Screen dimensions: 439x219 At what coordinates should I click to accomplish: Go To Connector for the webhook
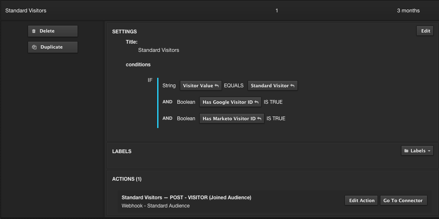click(403, 200)
